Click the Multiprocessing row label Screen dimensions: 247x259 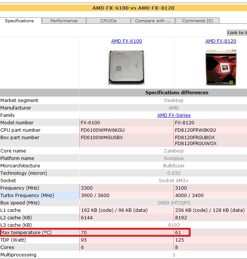pyautogui.click(x=18, y=255)
